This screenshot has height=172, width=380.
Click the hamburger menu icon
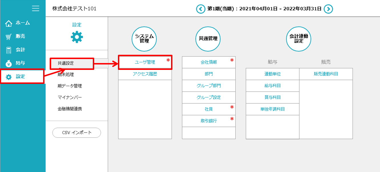click(x=36, y=9)
